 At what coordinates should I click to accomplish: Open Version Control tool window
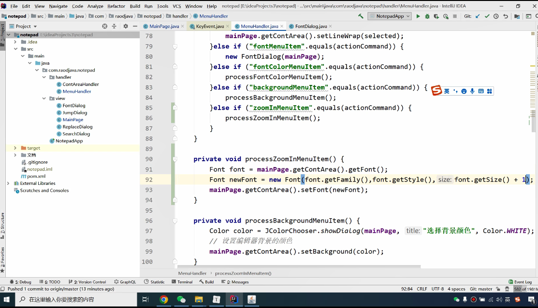pos(87,282)
